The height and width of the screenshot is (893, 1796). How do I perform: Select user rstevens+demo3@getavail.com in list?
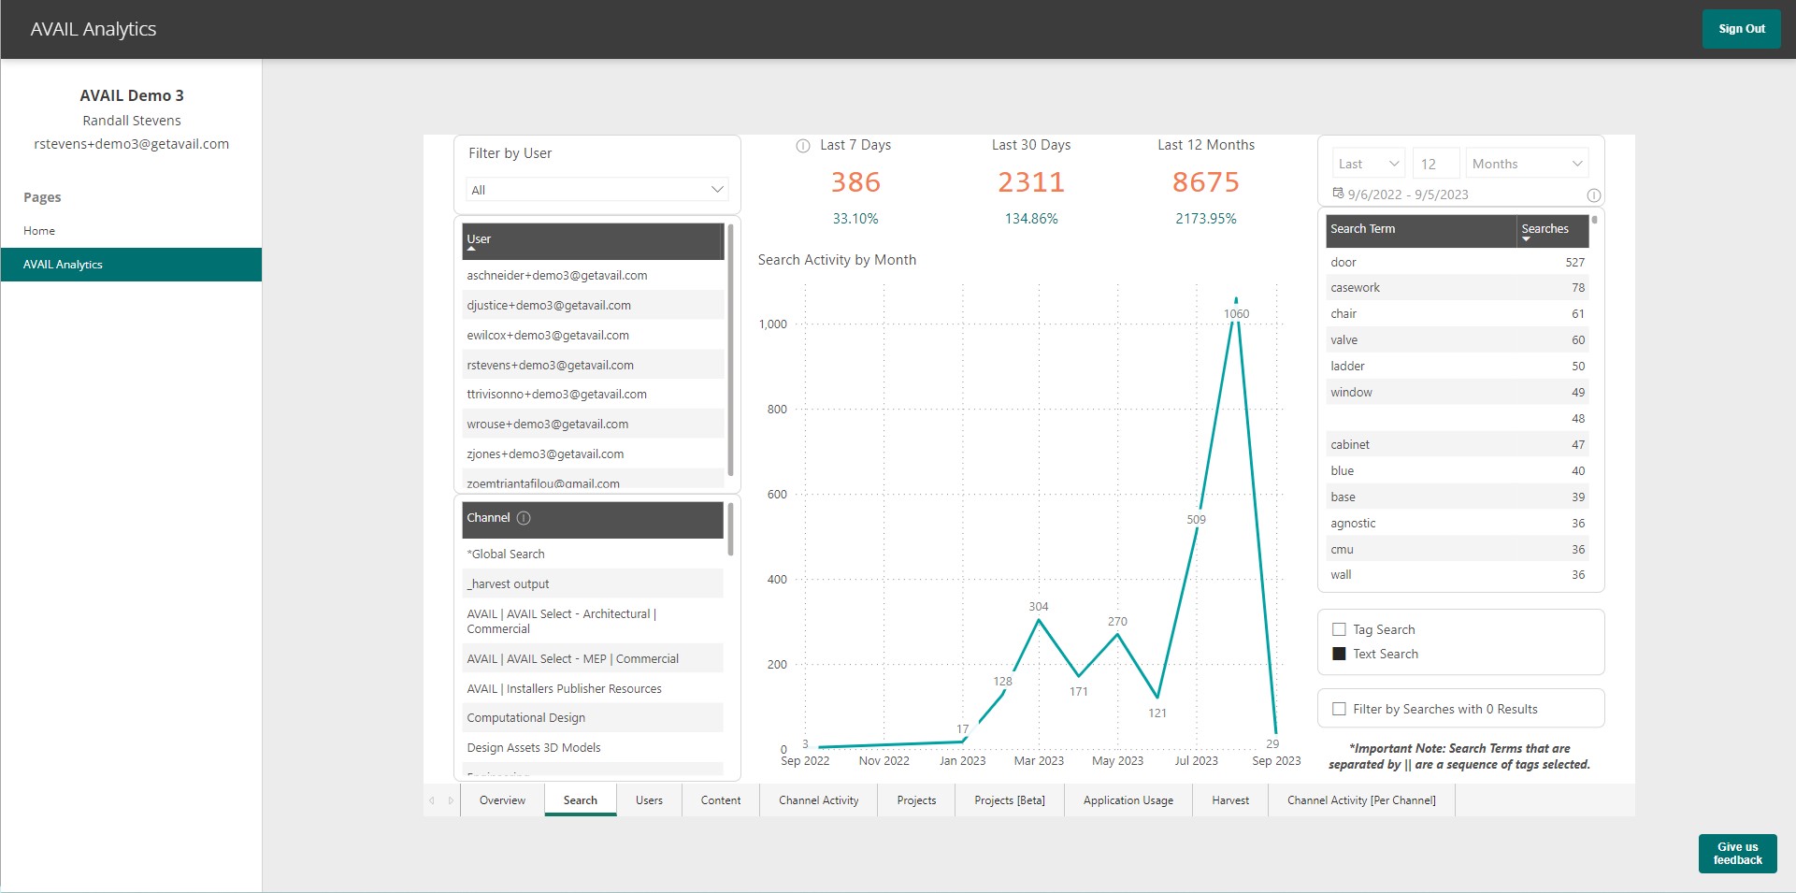pyautogui.click(x=593, y=366)
